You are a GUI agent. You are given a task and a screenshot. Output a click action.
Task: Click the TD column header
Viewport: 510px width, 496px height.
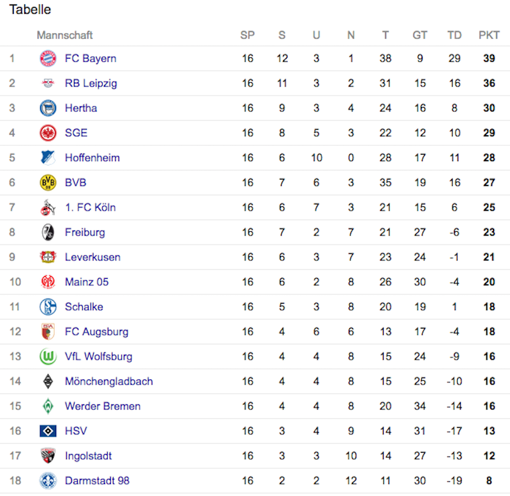point(455,35)
